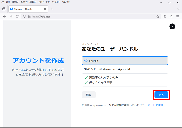List all tabs dropdown arrow
The image size is (182, 128).
point(178,9)
